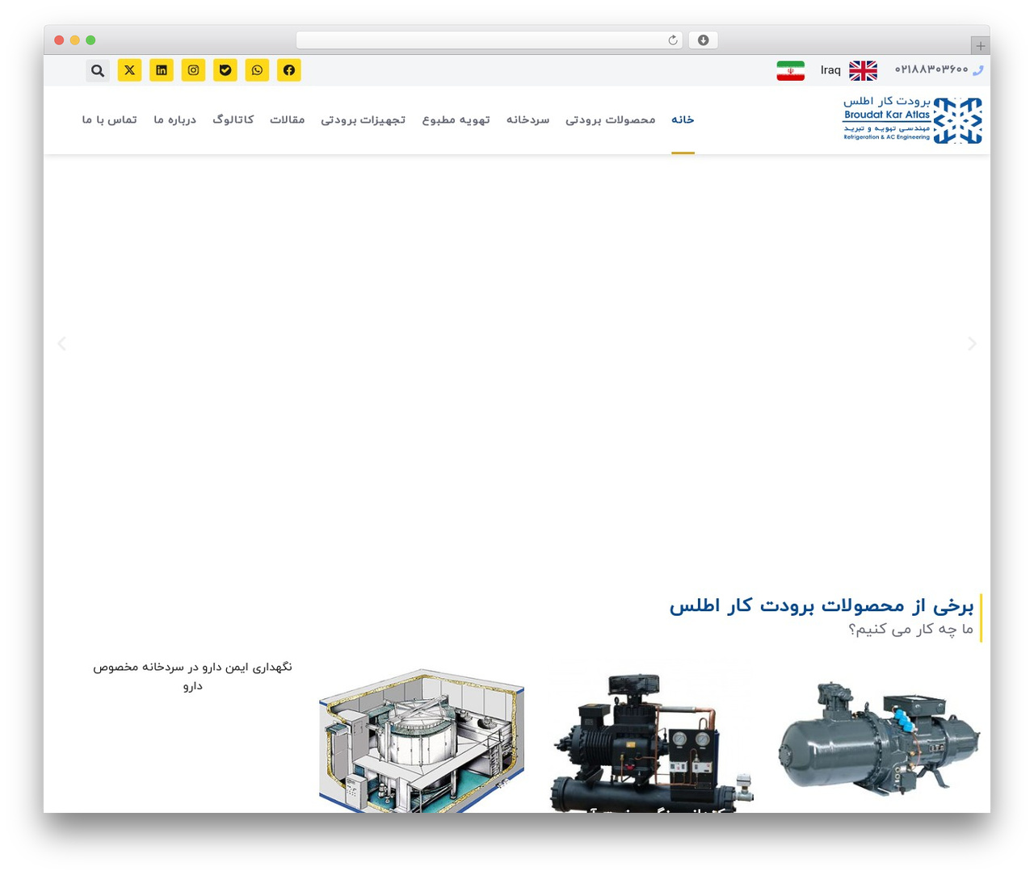Image resolution: width=1034 pixels, height=875 pixels.
Task: Click the subtitle ما چه کار می کنیم؟
Action: [x=910, y=629]
